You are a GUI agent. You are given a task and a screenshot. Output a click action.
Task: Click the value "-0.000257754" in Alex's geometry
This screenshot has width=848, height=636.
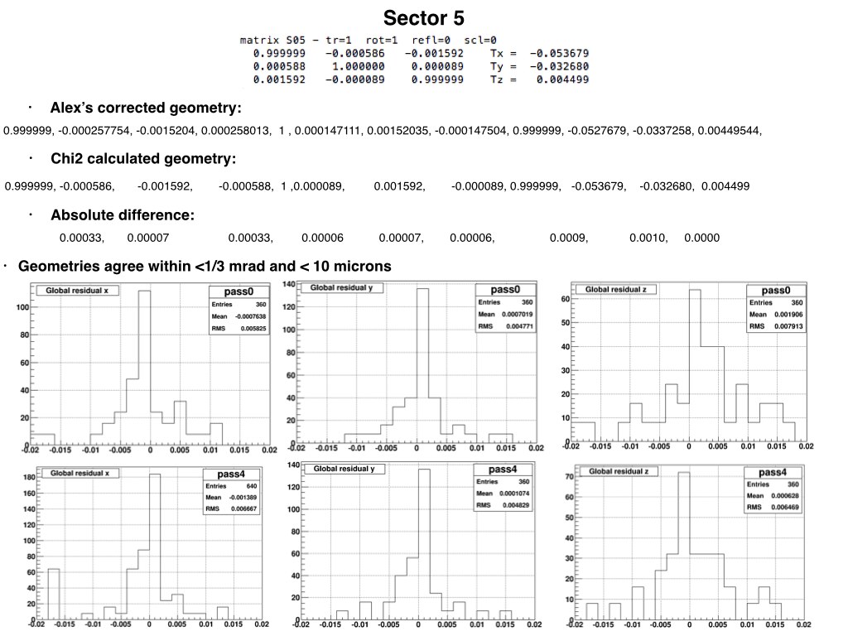(94, 130)
